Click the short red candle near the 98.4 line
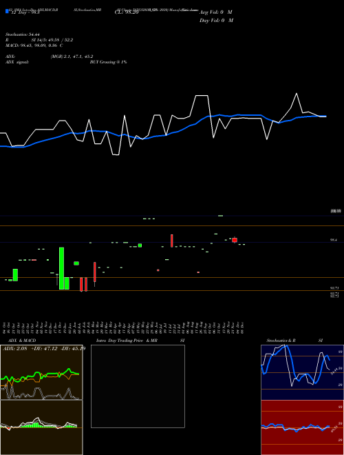344x455 pixels. click(x=235, y=240)
